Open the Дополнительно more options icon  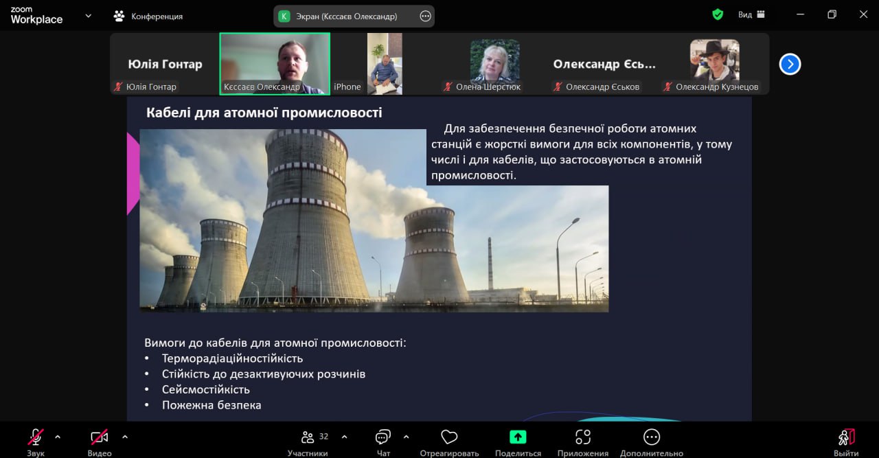point(651,437)
